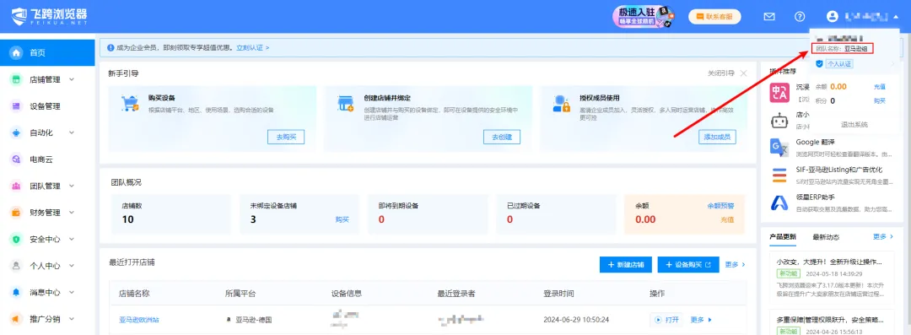Switch to the 产品更新 tab
The height and width of the screenshot is (335, 911).
783,237
